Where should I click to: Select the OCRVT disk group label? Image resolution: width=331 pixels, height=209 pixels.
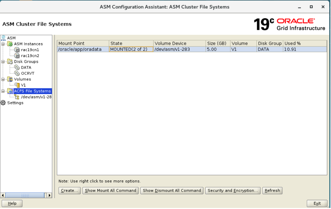click(28, 73)
